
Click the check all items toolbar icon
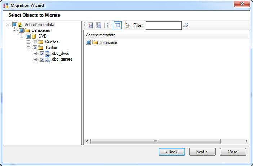point(90,25)
